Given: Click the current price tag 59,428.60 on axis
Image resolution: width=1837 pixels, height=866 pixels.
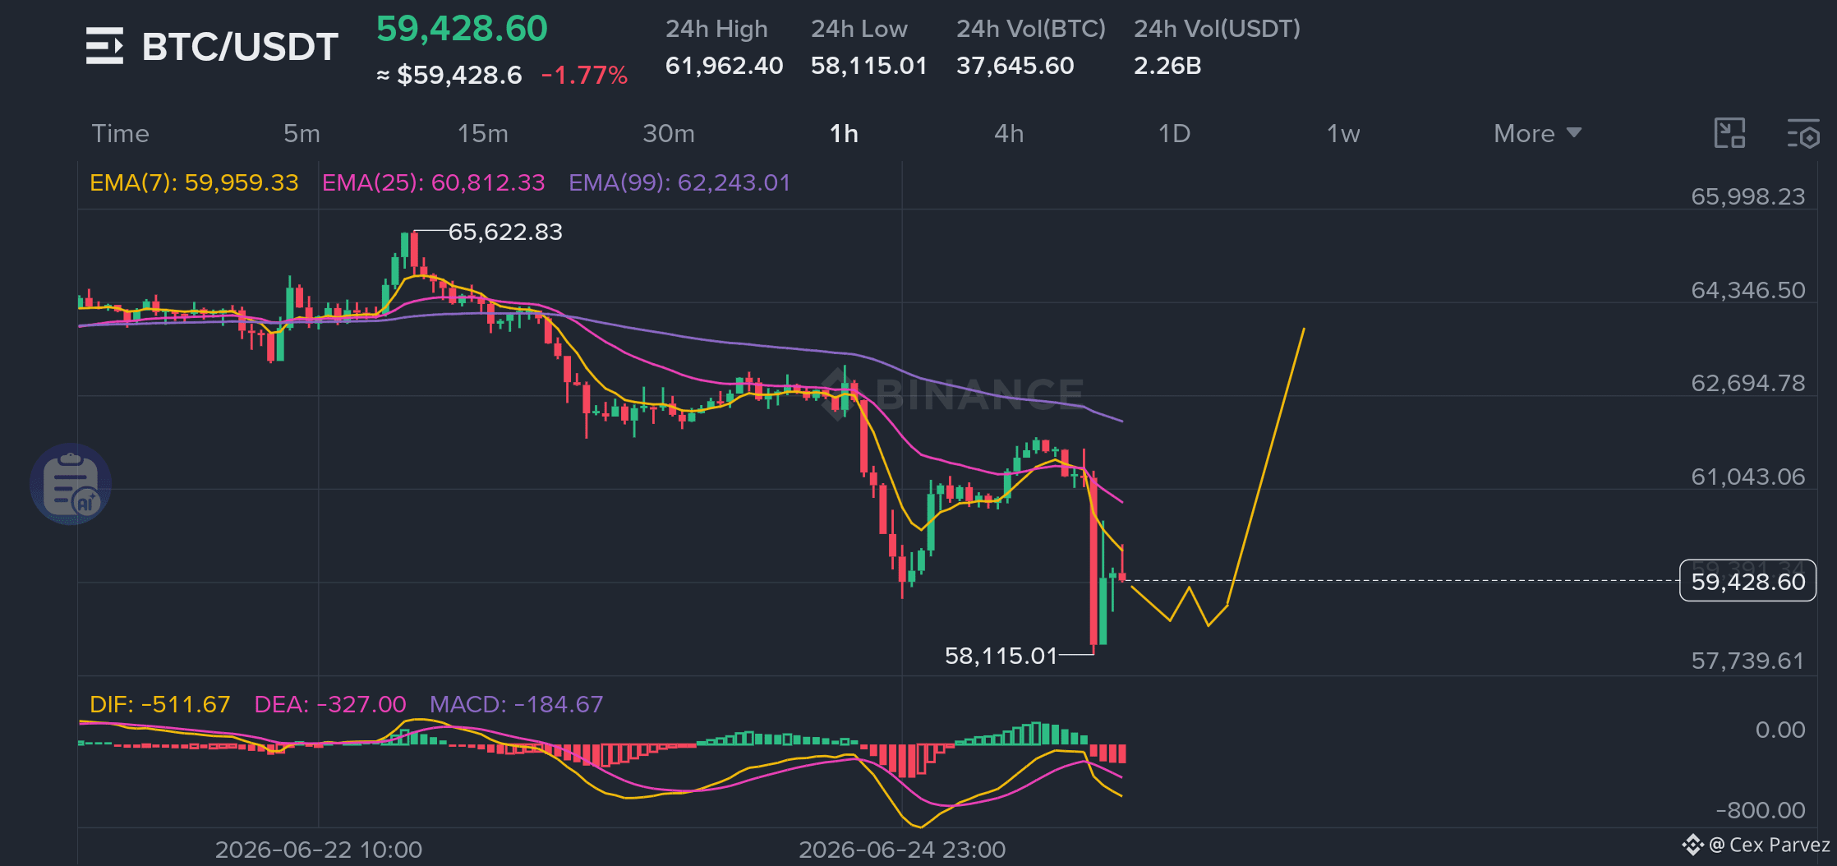Looking at the screenshot, I should (1747, 581).
